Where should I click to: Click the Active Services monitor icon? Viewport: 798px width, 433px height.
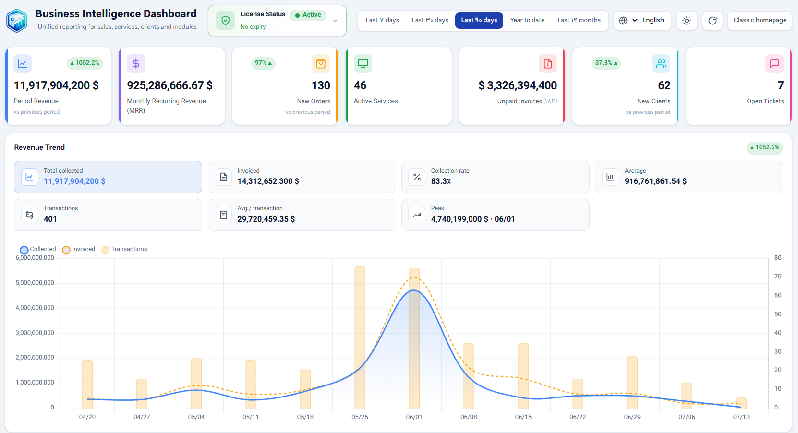click(x=363, y=63)
